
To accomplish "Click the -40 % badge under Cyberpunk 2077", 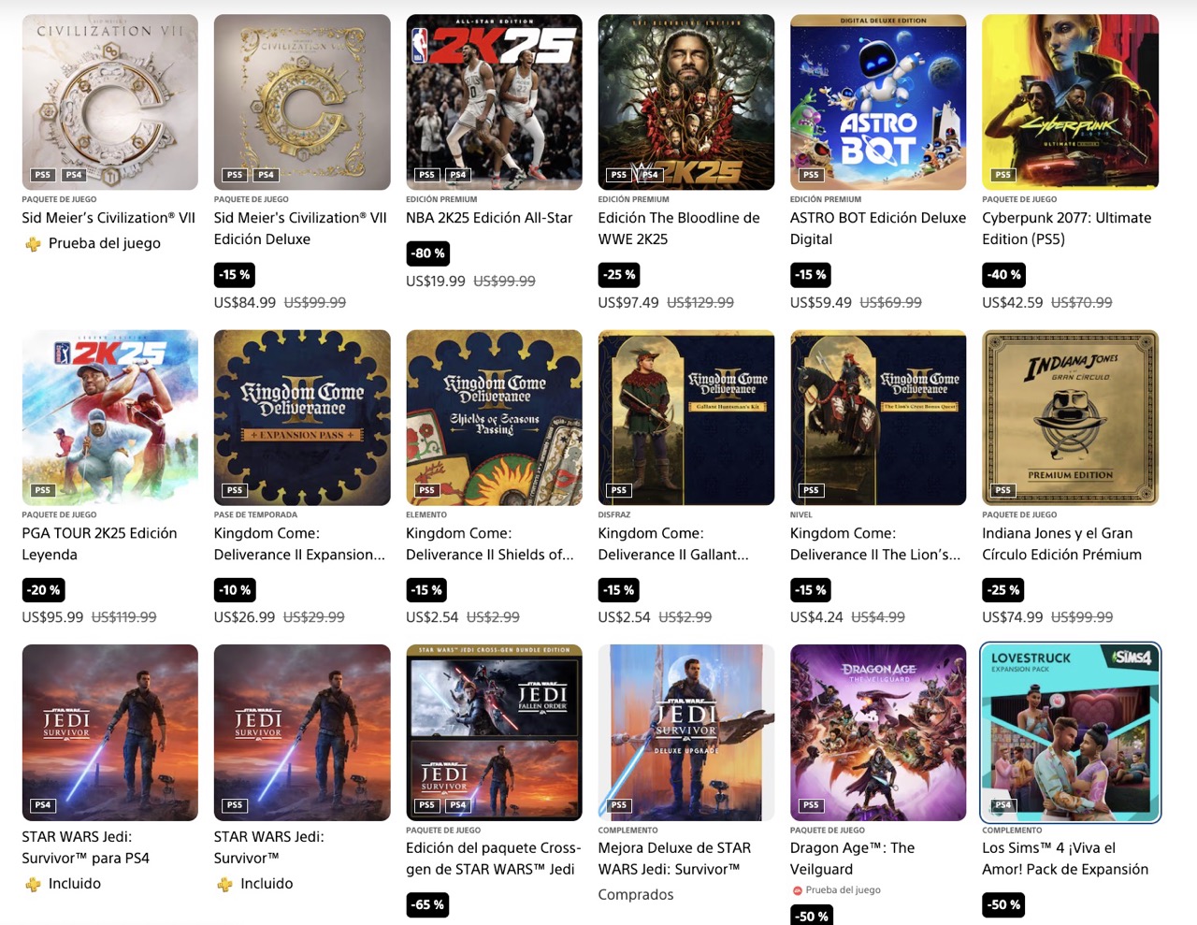I will point(1004,275).
